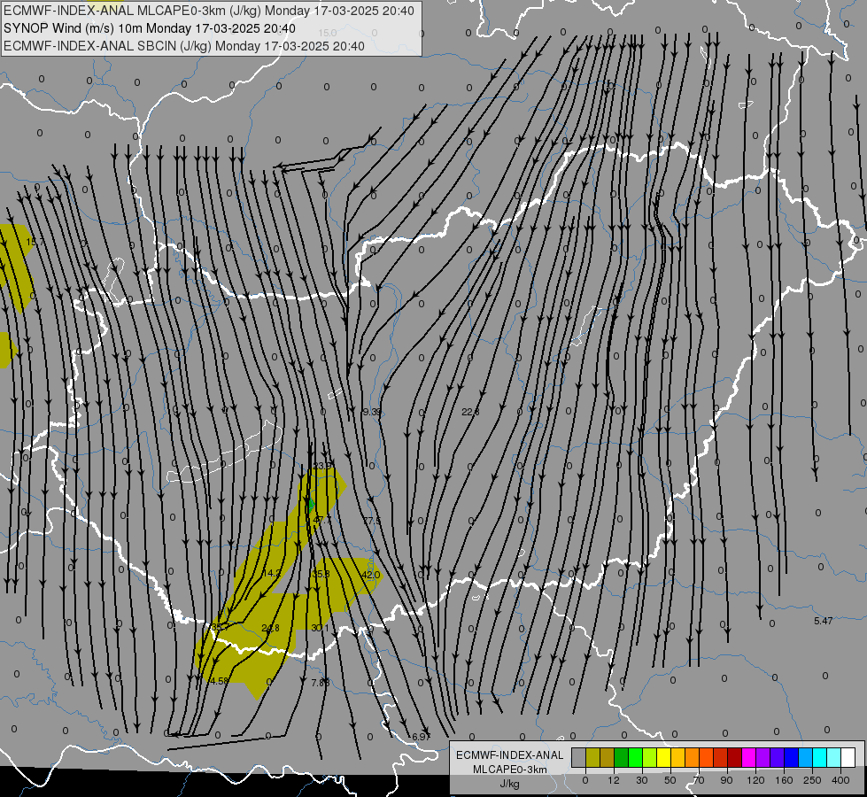Screen dimensions: 867x797
Task: Click the legend's MLCAPE0-3km label
Action: [509, 770]
